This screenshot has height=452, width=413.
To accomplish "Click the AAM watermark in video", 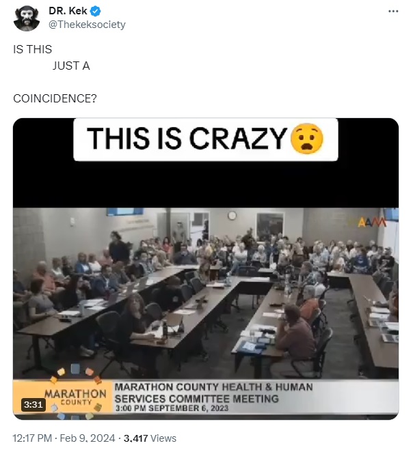I will [x=372, y=223].
